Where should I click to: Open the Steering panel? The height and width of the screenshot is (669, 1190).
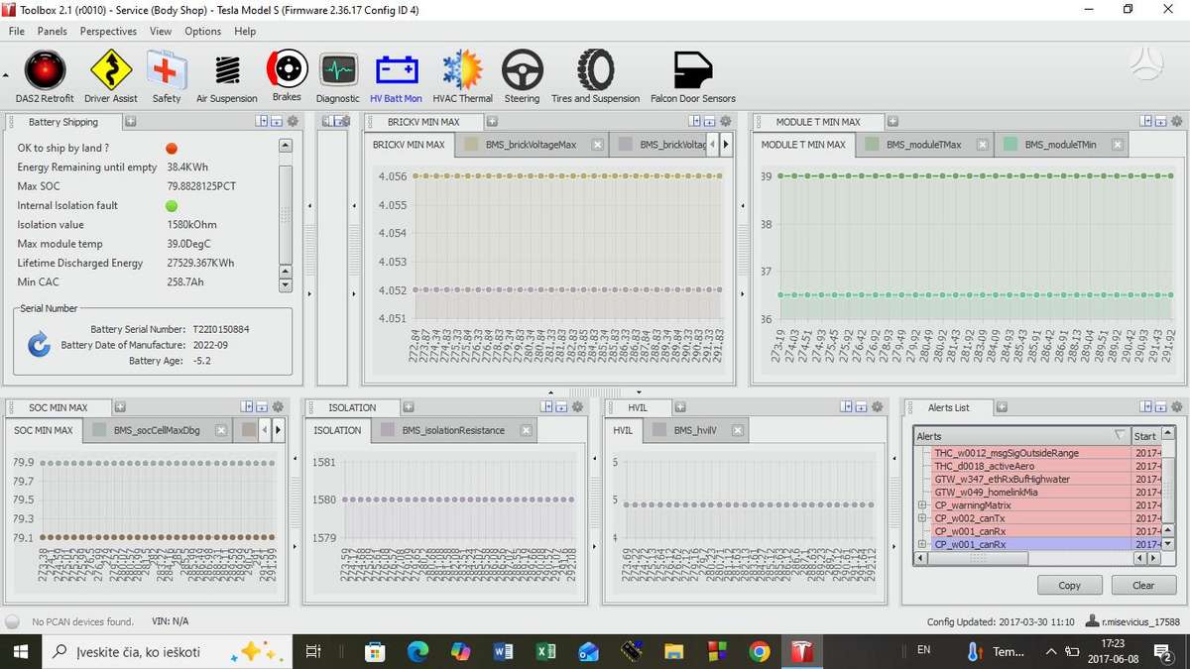click(522, 77)
